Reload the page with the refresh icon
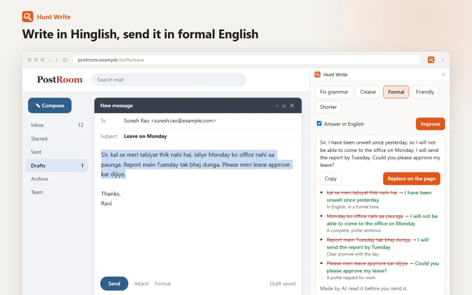This screenshot has width=472, height=295. pos(65,60)
